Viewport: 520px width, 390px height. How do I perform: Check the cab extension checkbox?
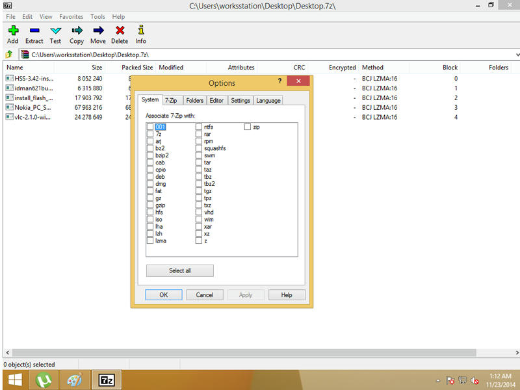pos(150,162)
